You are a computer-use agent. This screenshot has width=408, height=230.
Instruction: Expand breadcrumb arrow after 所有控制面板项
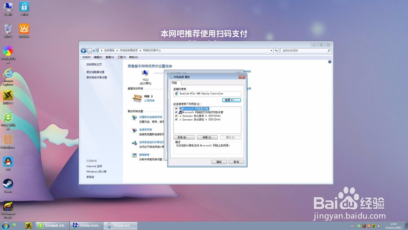[140, 51]
